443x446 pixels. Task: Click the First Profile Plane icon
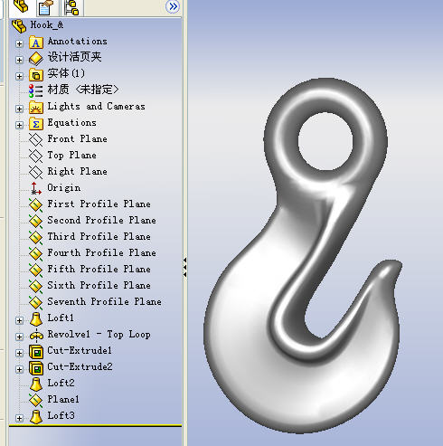point(36,205)
